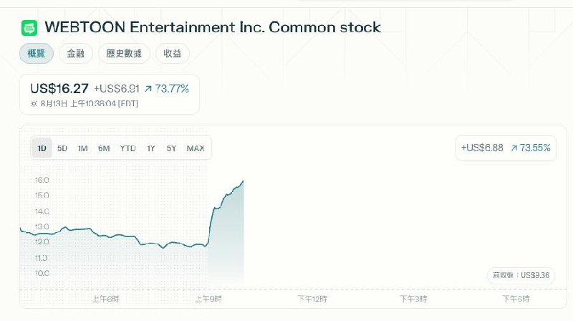This screenshot has height=321, width=573.
Task: Switch to the 金融 tab
Action: [75, 53]
